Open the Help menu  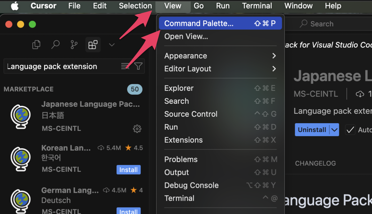click(333, 6)
